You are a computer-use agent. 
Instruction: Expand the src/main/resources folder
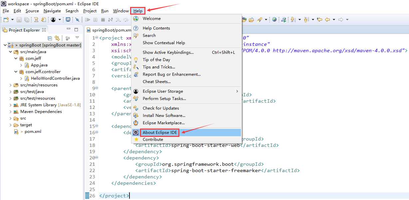click(11, 85)
